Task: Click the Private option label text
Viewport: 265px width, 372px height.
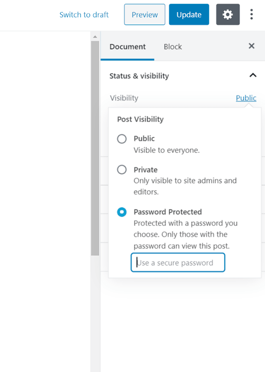Action: pos(146,170)
